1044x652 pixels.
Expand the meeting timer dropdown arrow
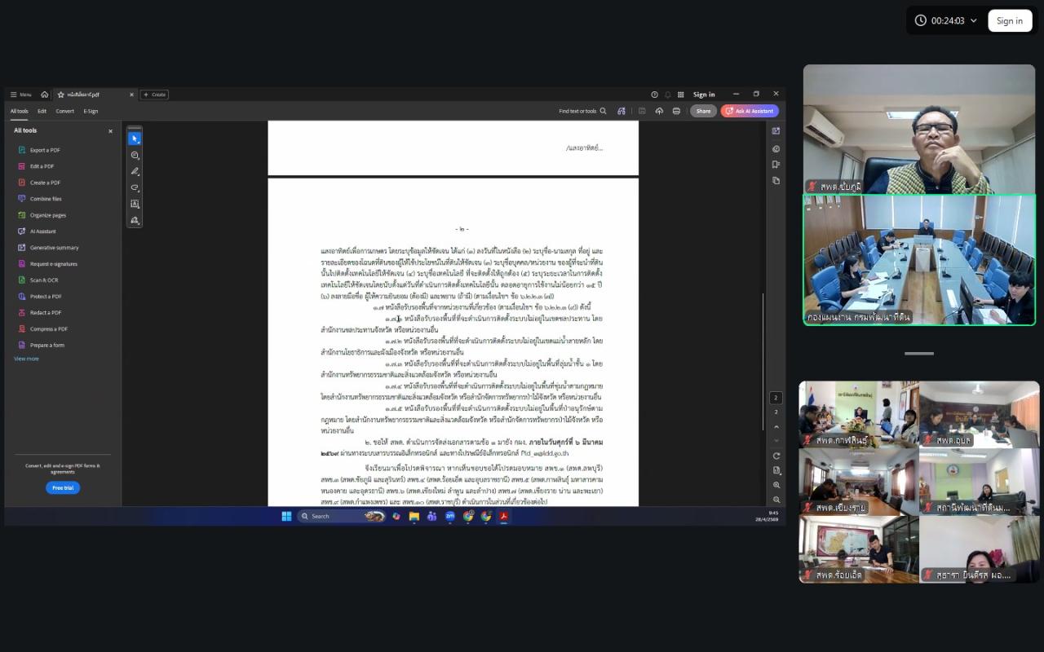(973, 20)
